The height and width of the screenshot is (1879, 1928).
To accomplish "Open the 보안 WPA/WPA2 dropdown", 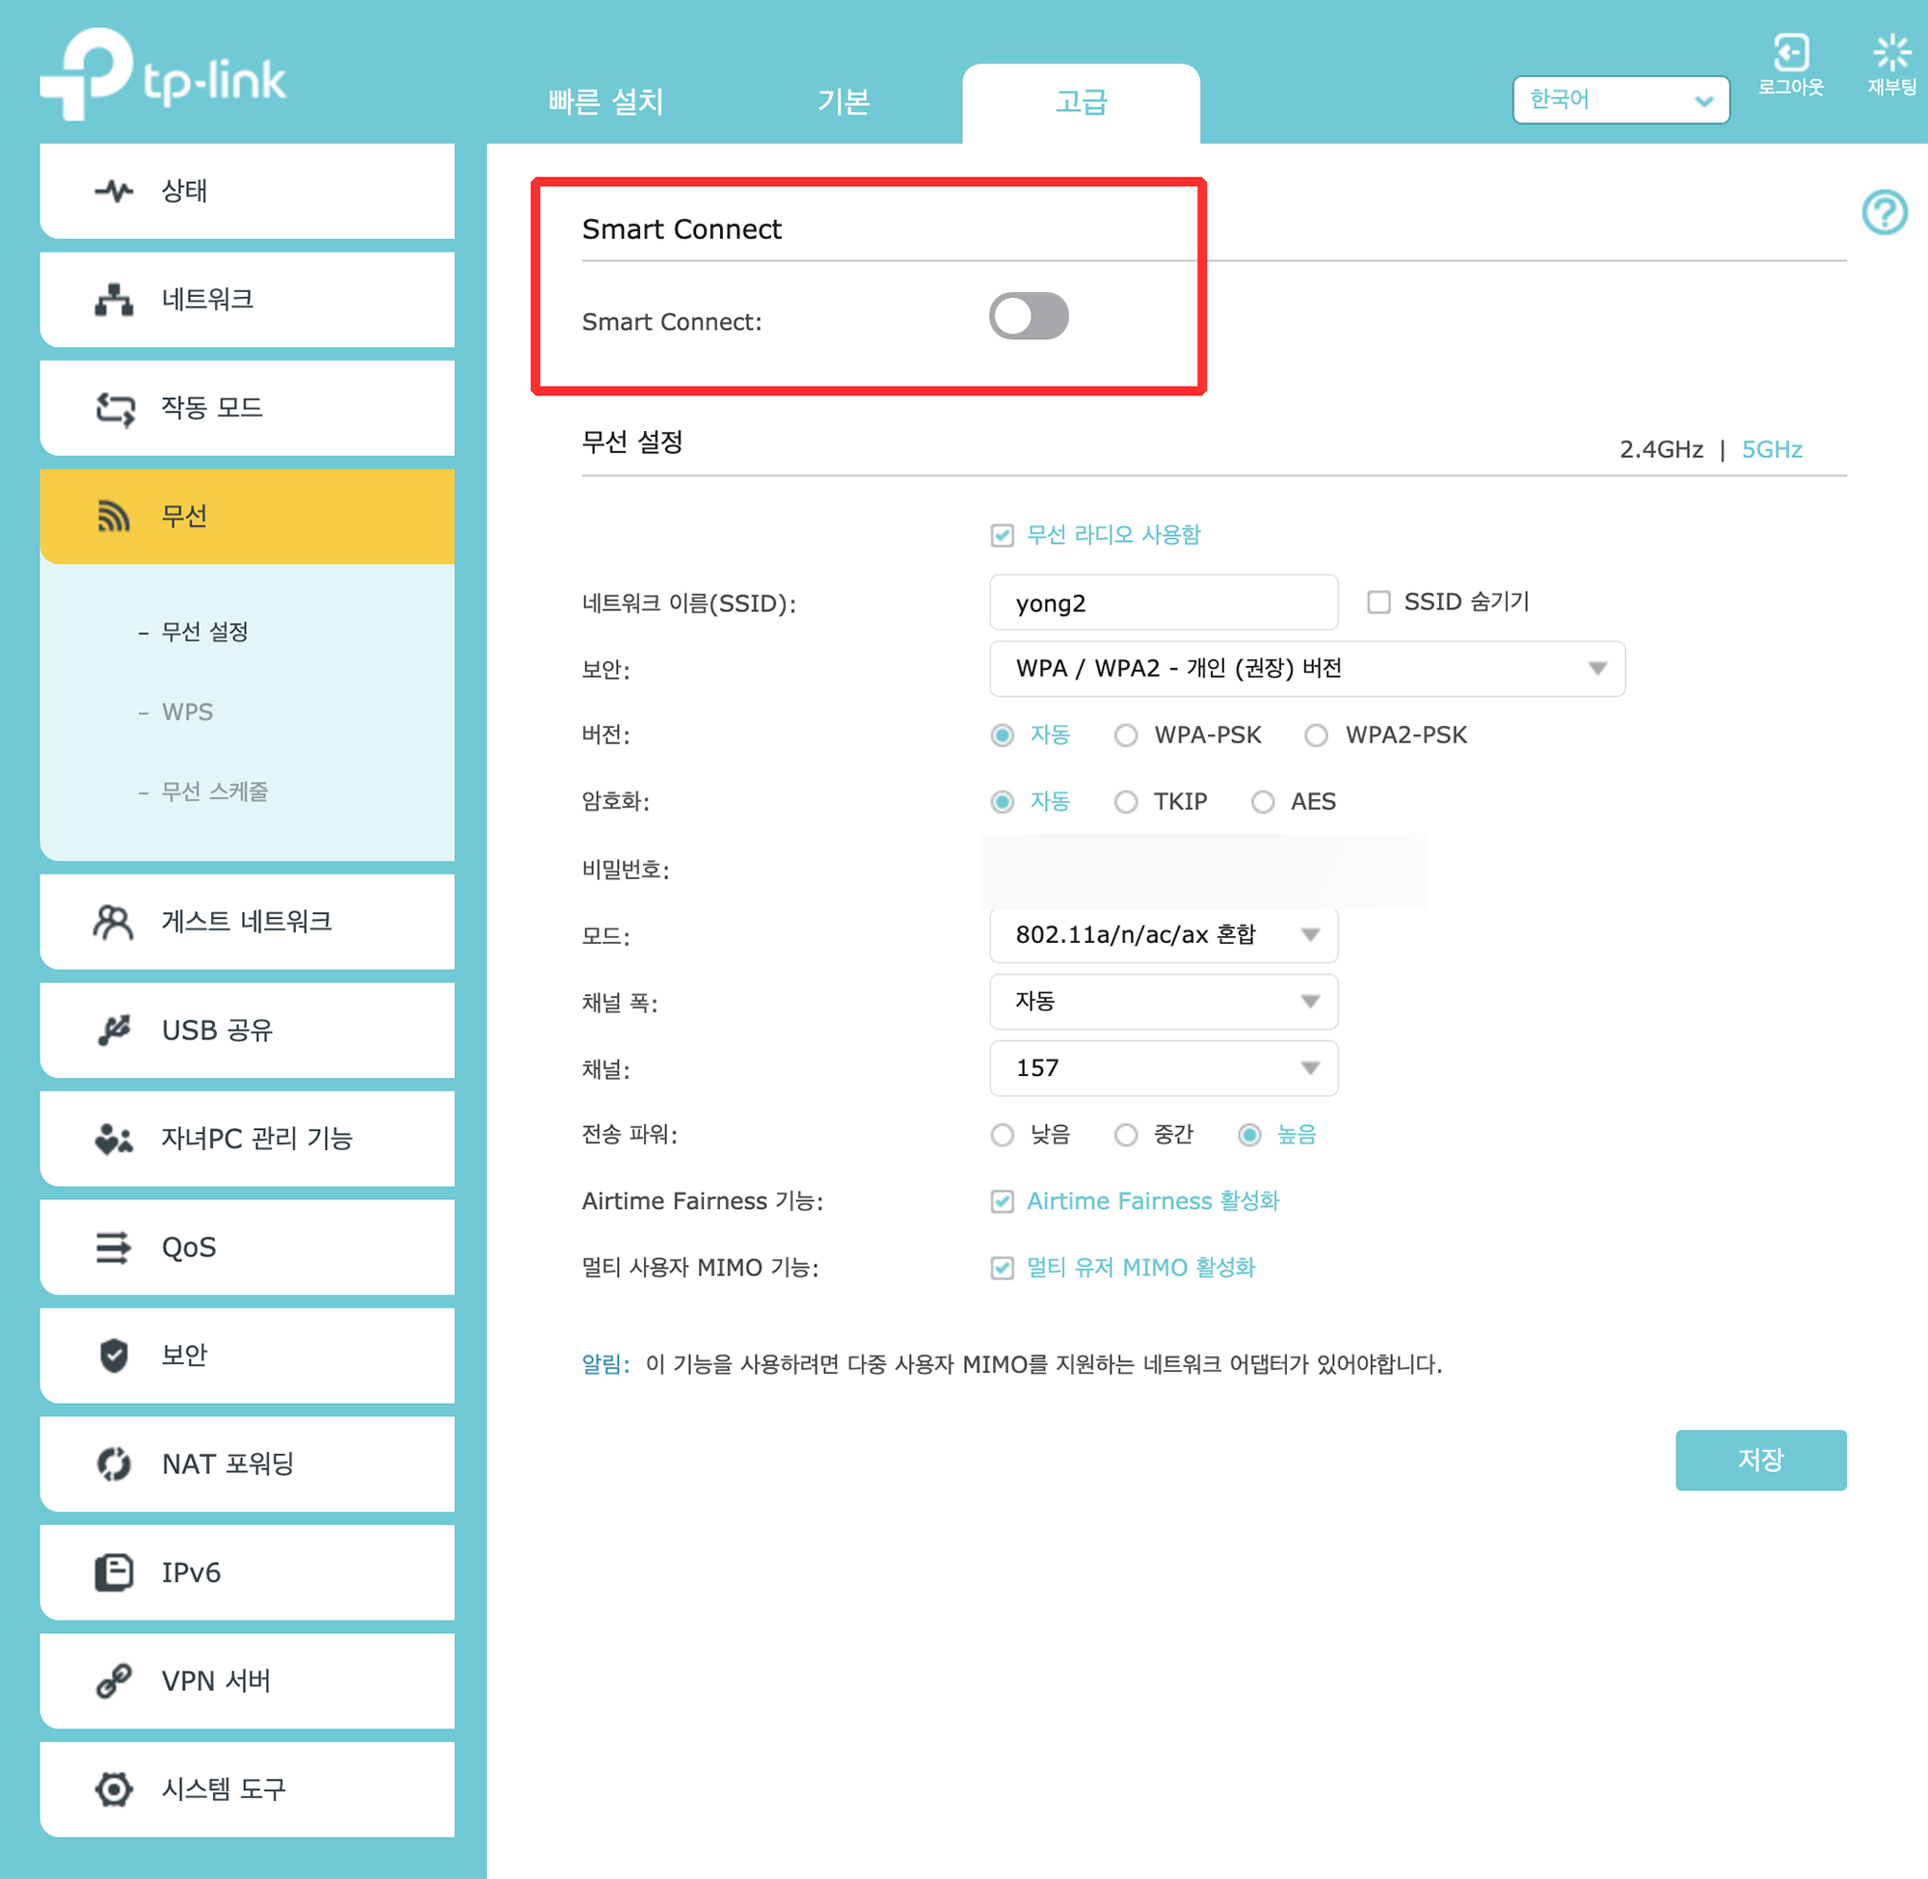I will (1305, 669).
